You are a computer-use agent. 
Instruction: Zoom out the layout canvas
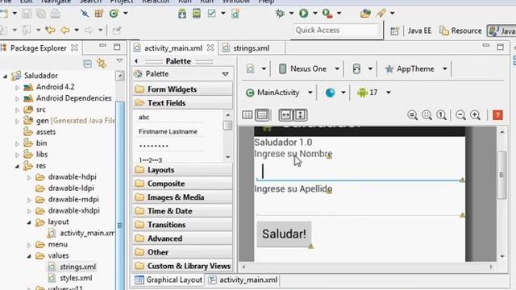pos(460,115)
